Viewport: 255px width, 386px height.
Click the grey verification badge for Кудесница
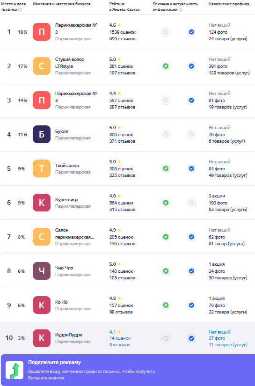click(191, 203)
